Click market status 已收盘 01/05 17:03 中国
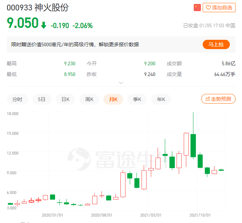242x223 pixels. pyautogui.click(x=209, y=25)
